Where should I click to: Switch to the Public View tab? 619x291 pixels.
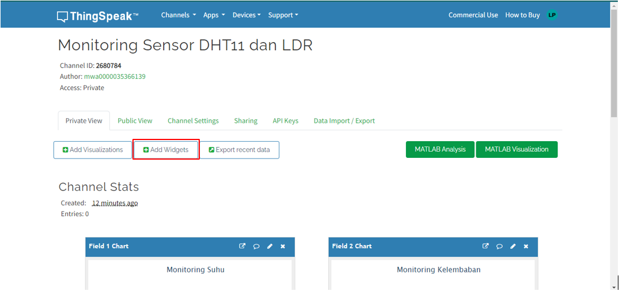pyautogui.click(x=135, y=120)
